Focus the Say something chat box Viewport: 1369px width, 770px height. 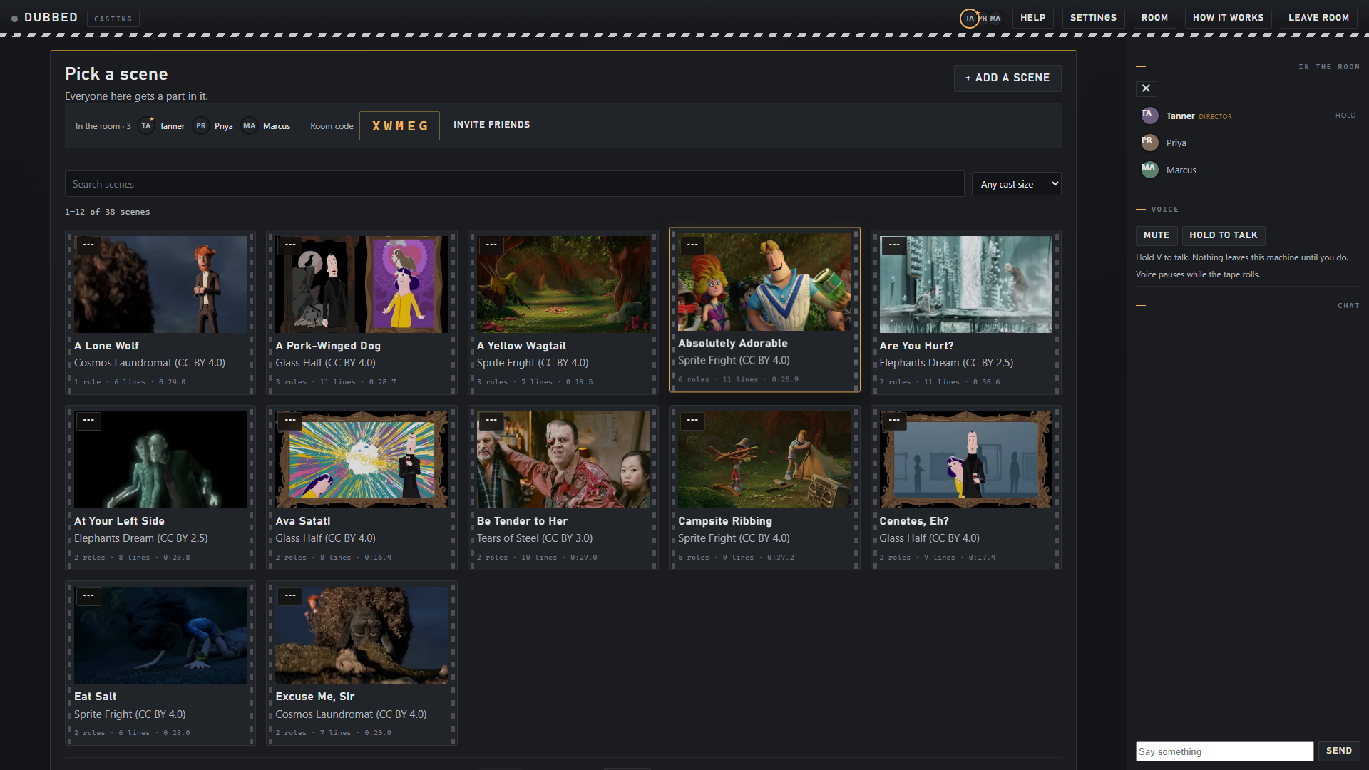pyautogui.click(x=1224, y=751)
